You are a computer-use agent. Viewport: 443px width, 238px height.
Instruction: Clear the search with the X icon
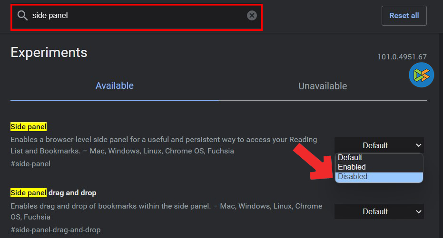tap(252, 16)
